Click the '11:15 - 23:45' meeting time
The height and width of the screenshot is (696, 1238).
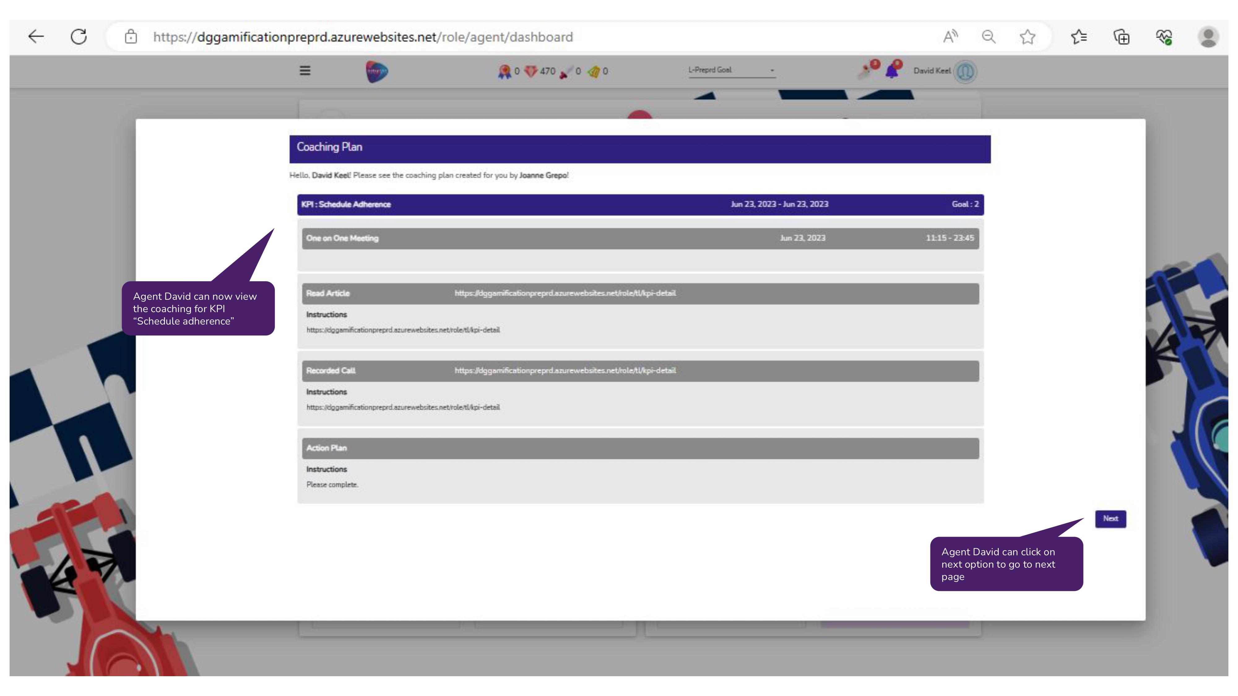coord(950,238)
